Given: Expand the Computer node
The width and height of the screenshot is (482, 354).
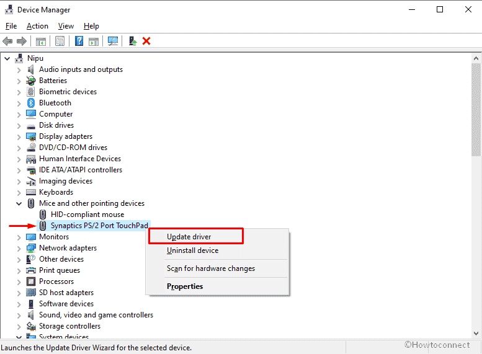Looking at the screenshot, I should coord(19,115).
